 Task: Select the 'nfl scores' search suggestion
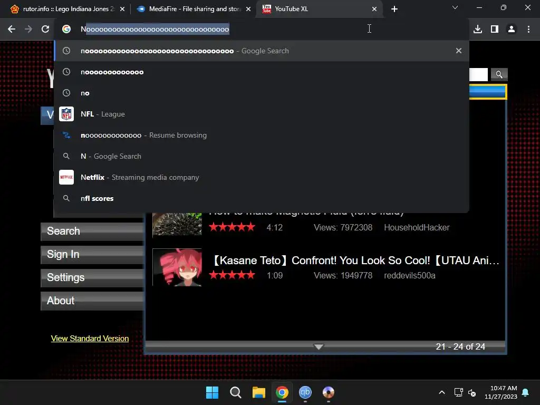(262, 198)
